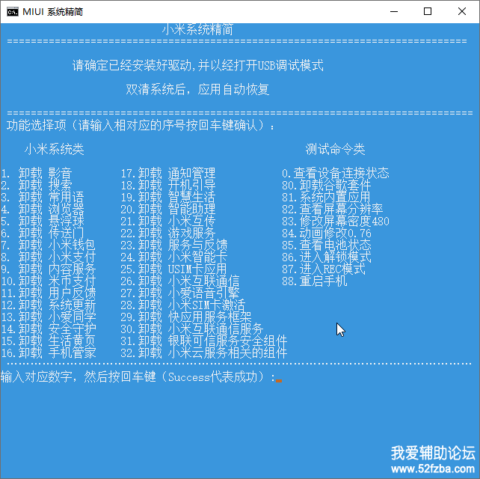The width and height of the screenshot is (480, 479).
Task: Select line '8. 卸载 小米支付'
Action: 49,257
